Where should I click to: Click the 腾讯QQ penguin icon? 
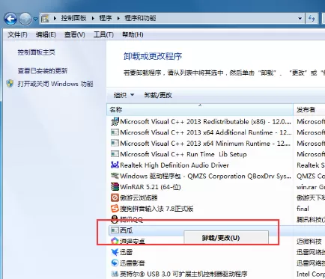tap(115, 219)
